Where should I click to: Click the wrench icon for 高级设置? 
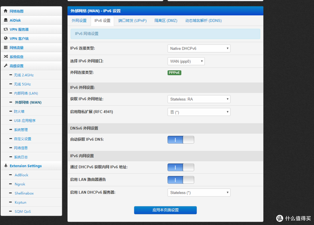6,66
